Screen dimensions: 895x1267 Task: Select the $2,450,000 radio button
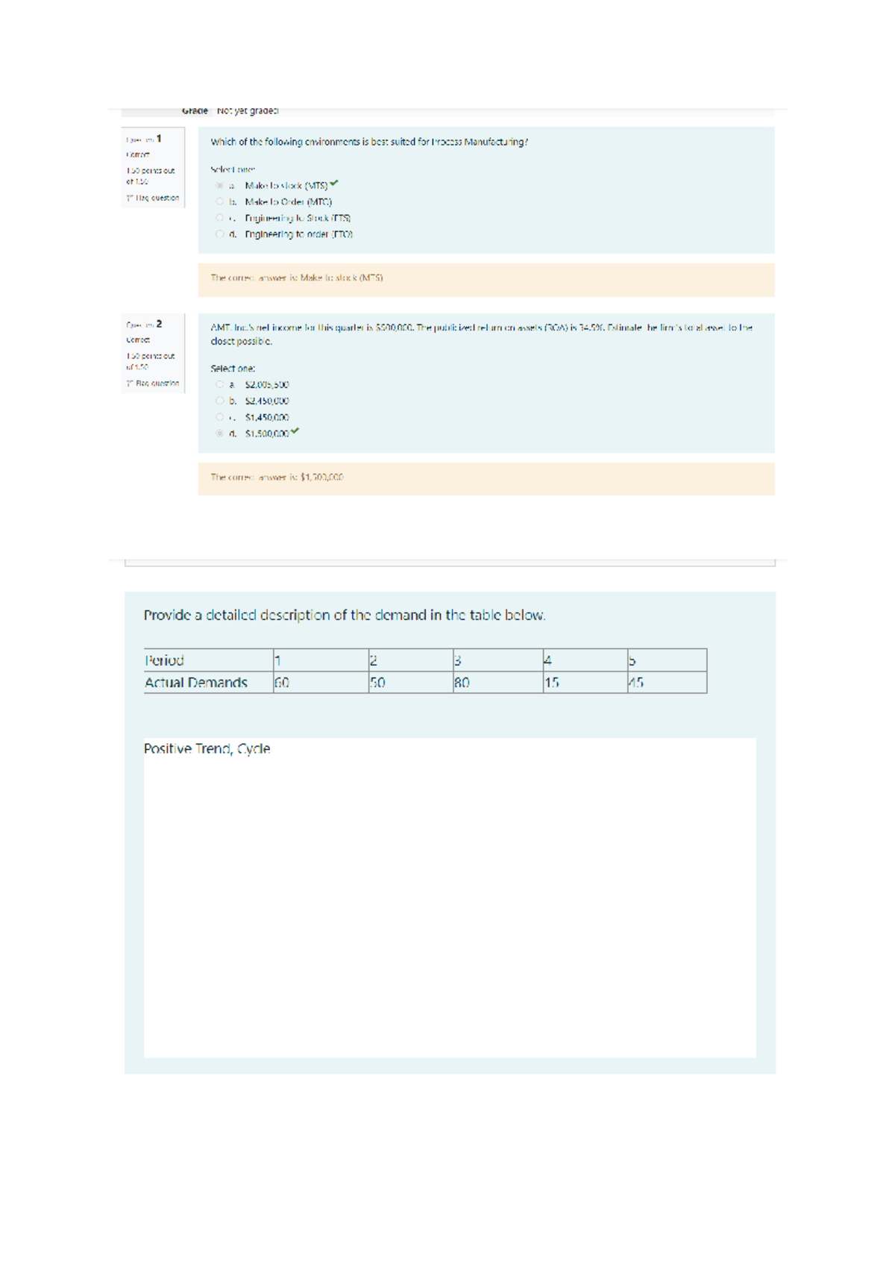219,401
